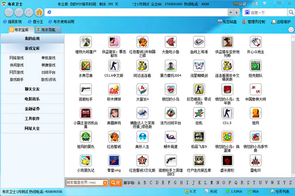Filter games by letter M
This screenshot has height=196, width=295.
click(x=212, y=182)
